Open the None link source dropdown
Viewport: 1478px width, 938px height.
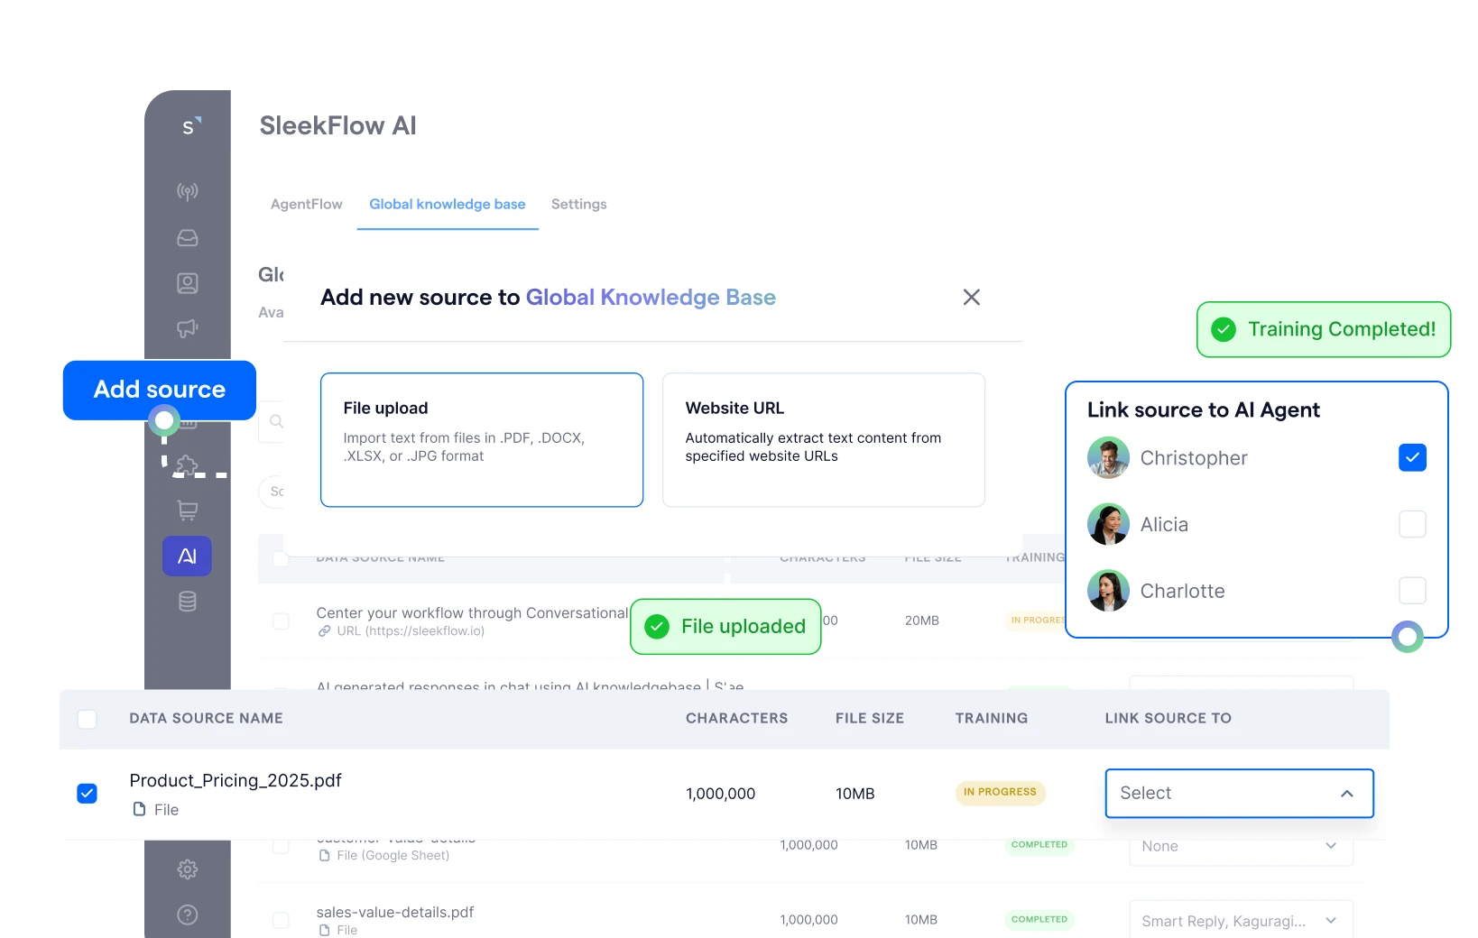1241,846
